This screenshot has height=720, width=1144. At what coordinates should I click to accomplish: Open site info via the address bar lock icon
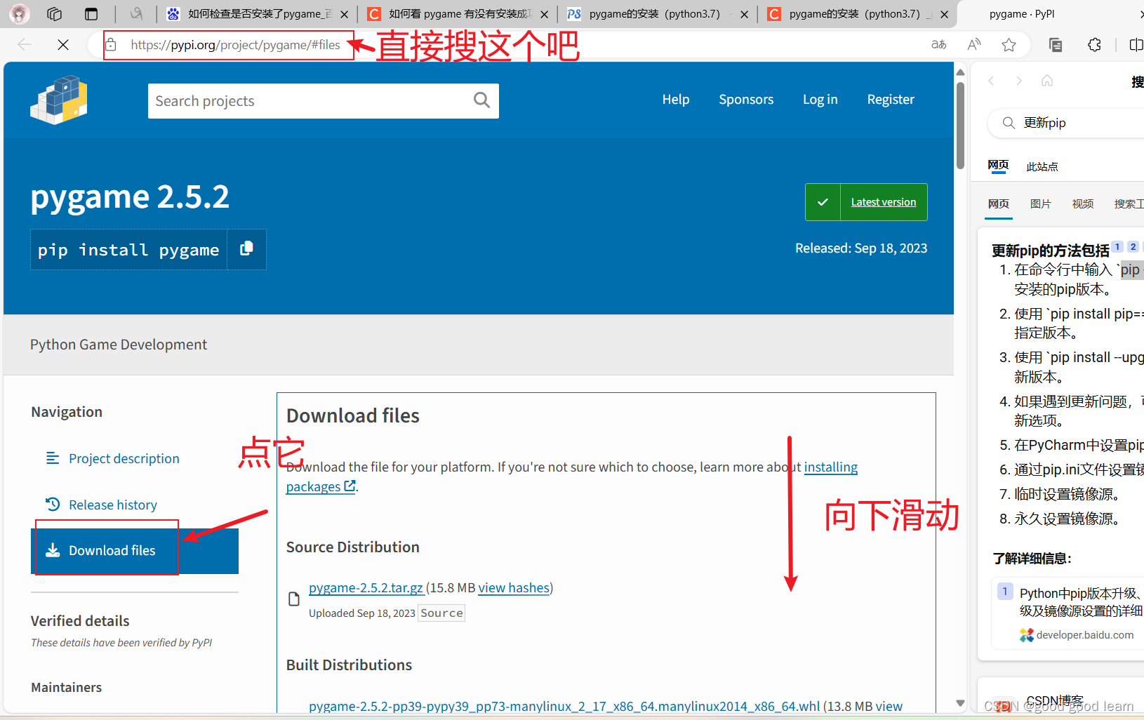point(111,44)
